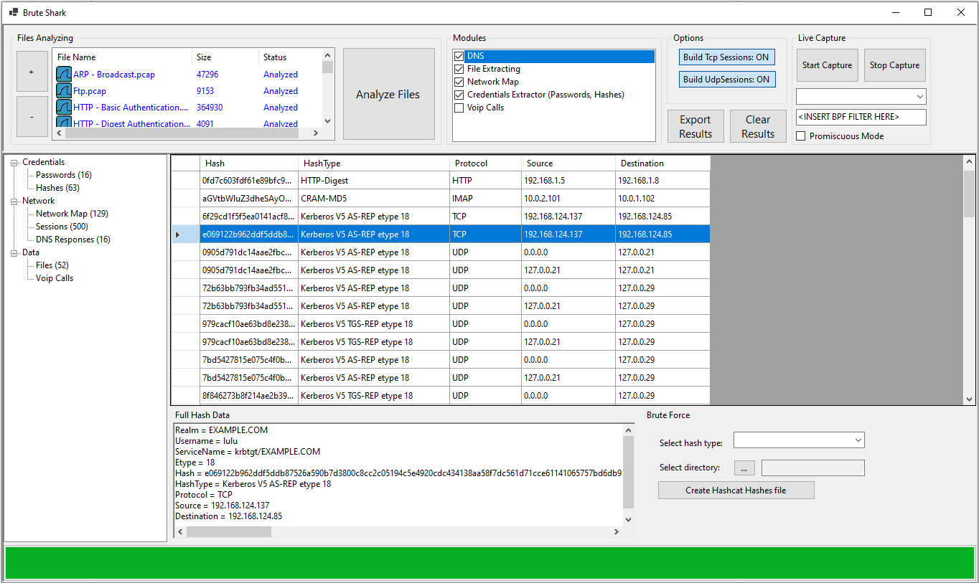Click source 10.0.2.101 cell

tap(568, 199)
